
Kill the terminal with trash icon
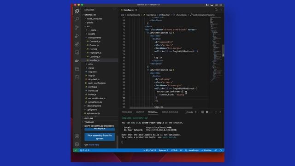pyautogui.click(x=207, y=112)
